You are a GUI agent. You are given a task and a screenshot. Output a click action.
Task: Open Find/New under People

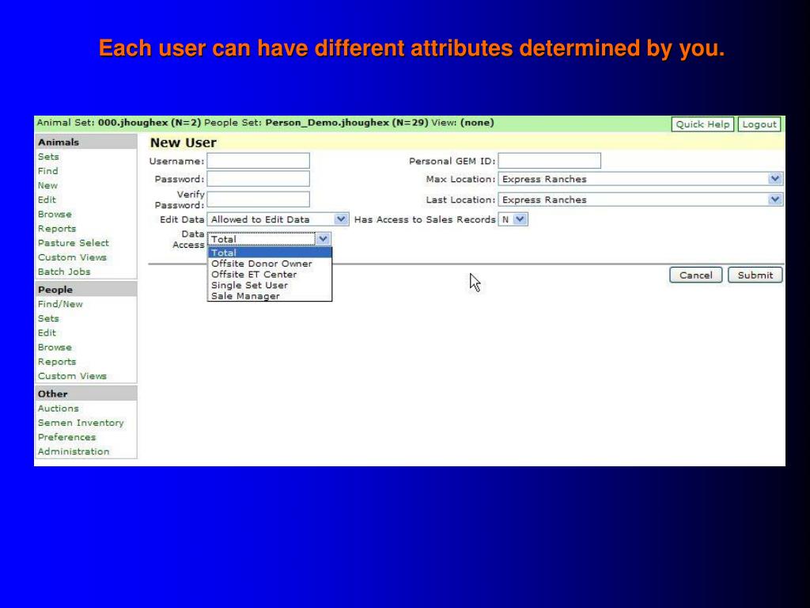point(60,304)
